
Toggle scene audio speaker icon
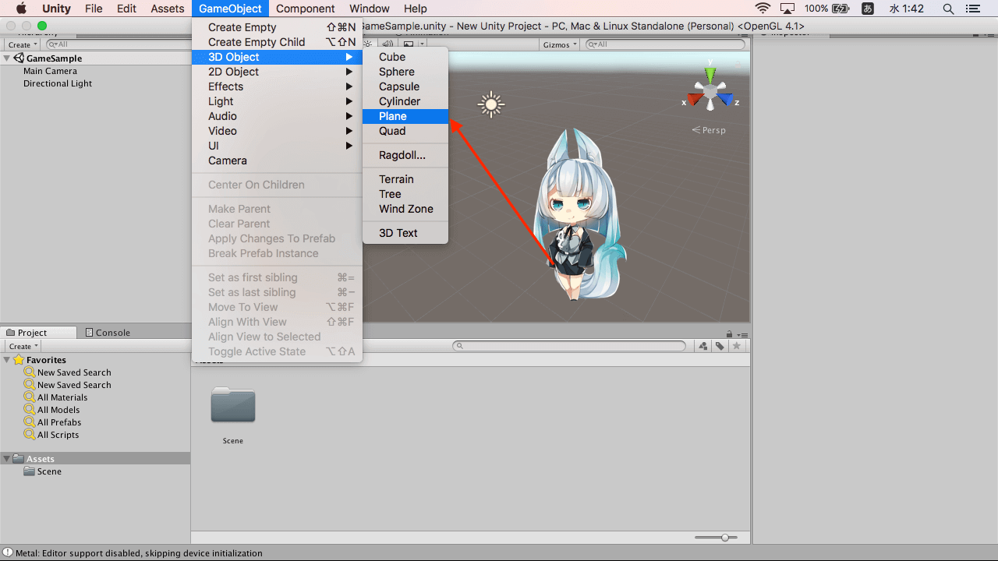pyautogui.click(x=387, y=44)
